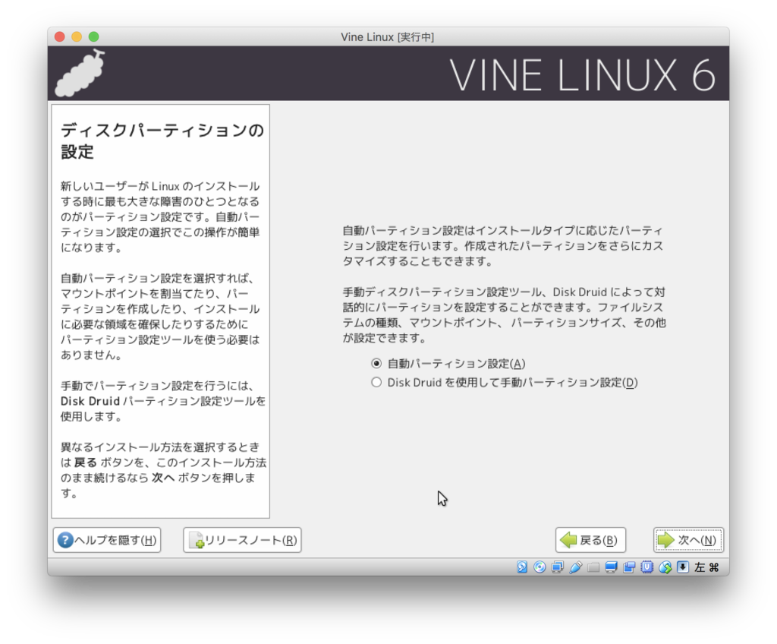This screenshot has height=644, width=777.
Task: Click the display settings status icon
Action: point(611,567)
